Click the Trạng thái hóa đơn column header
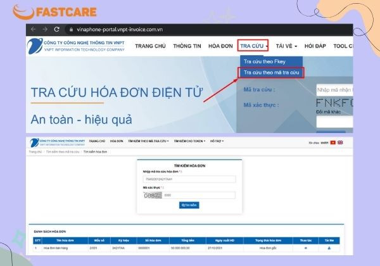Screen dimensions: 380x266 click(268, 241)
